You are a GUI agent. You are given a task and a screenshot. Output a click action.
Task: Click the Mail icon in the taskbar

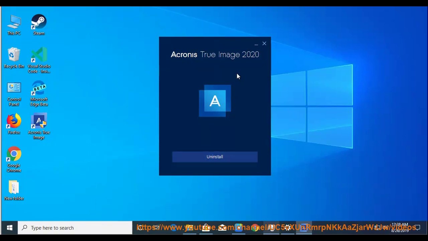(x=222, y=228)
